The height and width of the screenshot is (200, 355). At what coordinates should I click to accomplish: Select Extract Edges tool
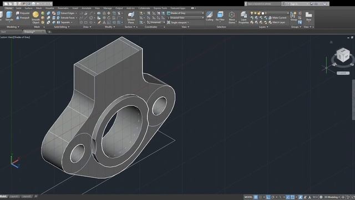pyautogui.click(x=67, y=13)
